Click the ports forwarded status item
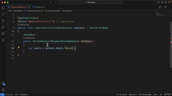 click(x=17, y=95)
